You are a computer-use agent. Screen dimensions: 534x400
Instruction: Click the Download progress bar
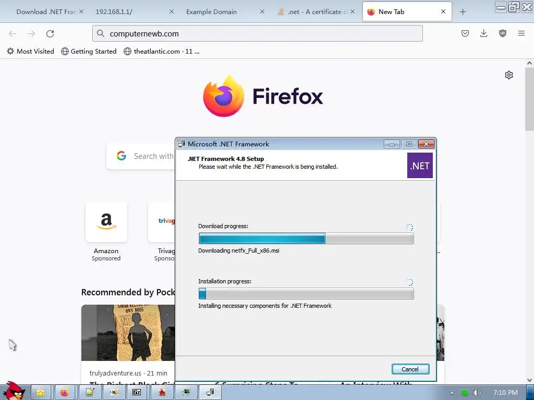click(x=306, y=239)
